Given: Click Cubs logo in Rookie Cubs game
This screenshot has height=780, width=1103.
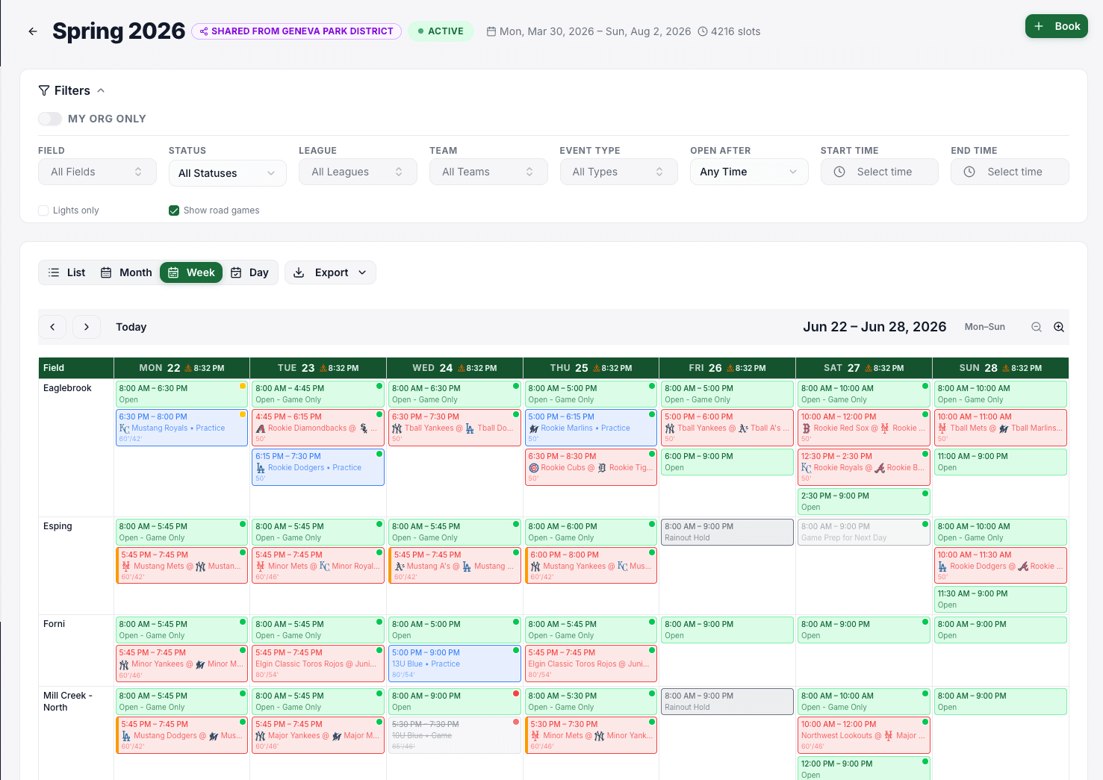Looking at the screenshot, I should (x=534, y=468).
